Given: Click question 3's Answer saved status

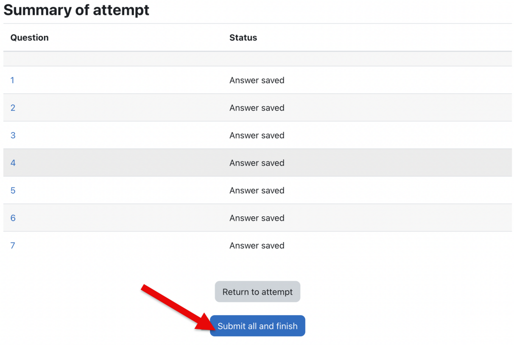Looking at the screenshot, I should [x=257, y=135].
